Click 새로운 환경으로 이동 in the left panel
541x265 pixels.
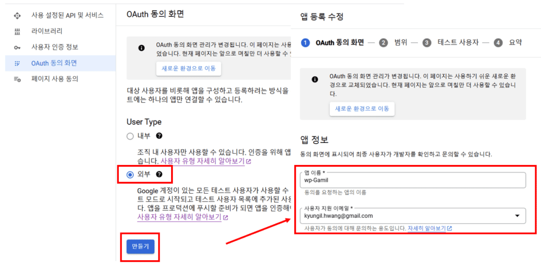click(189, 68)
